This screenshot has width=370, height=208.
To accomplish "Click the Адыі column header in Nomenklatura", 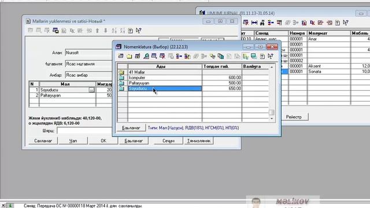I will coord(165,66).
